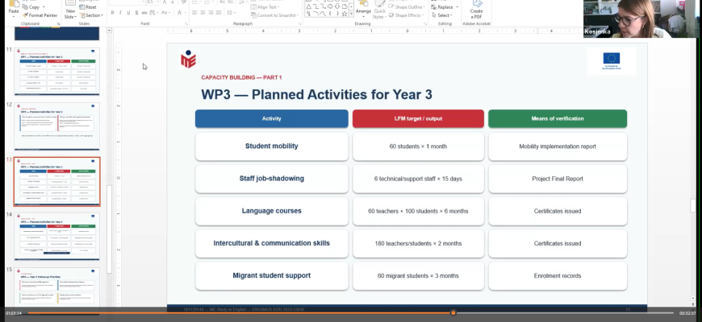Viewport: 702px width, 322px height.
Task: Click the '60 students × 1 month' cell
Action: pos(418,146)
